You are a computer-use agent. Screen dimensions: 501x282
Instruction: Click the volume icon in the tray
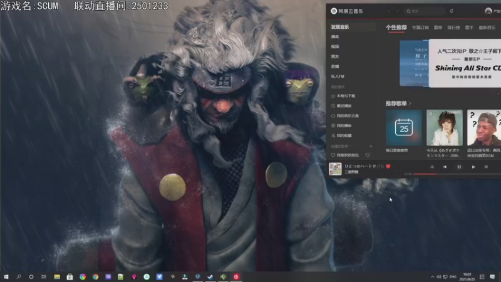pyautogui.click(x=439, y=277)
